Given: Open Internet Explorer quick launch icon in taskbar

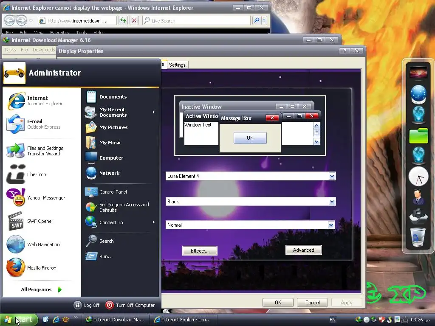Looking at the screenshot, I should [x=56, y=320].
